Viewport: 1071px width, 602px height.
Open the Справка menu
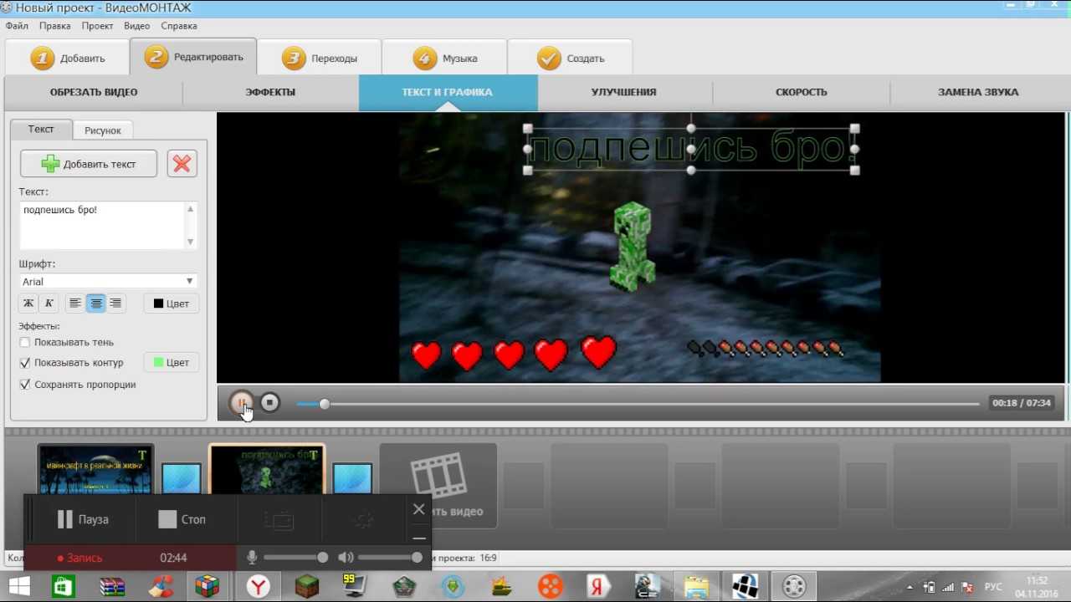click(x=178, y=26)
